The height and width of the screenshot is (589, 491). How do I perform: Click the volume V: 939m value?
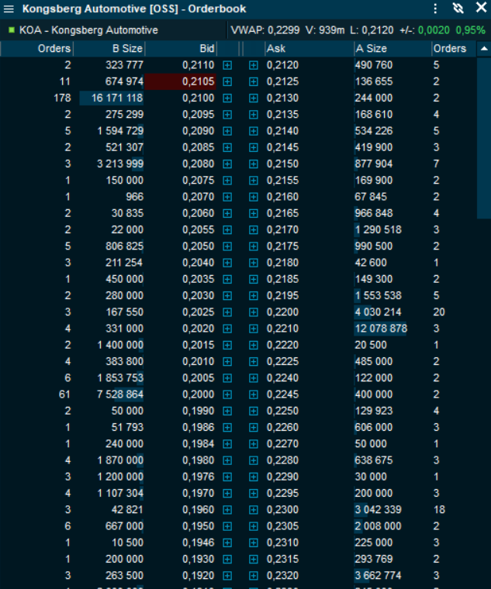pyautogui.click(x=325, y=30)
